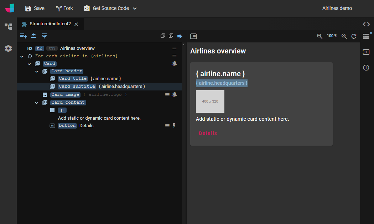Close the StructureAndIntent2 tab
The width and height of the screenshot is (374, 224).
point(76,24)
